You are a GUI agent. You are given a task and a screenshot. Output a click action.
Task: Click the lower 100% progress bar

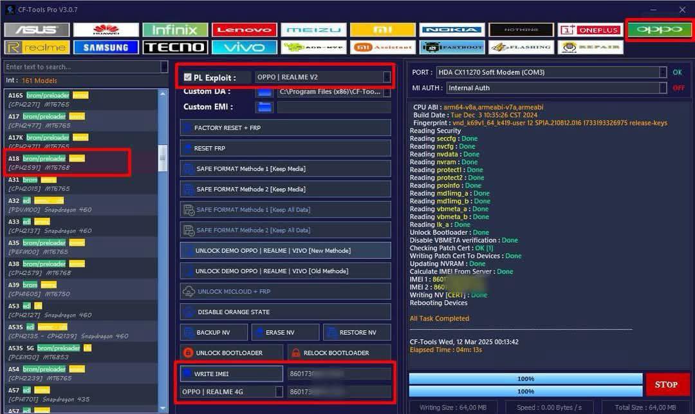[x=526, y=391]
